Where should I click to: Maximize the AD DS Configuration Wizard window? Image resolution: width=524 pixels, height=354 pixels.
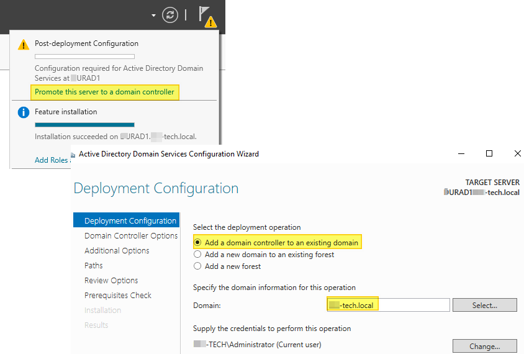[x=489, y=153]
